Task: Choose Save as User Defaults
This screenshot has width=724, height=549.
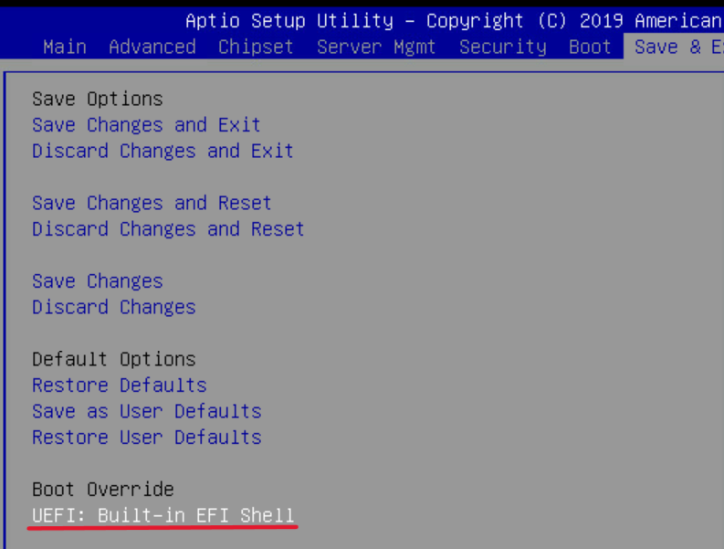Action: click(x=146, y=411)
